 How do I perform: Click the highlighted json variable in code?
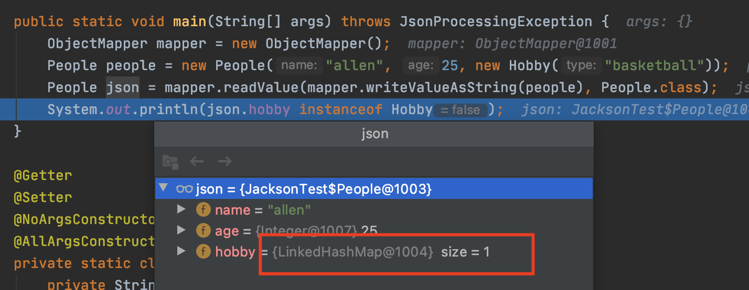[122, 87]
